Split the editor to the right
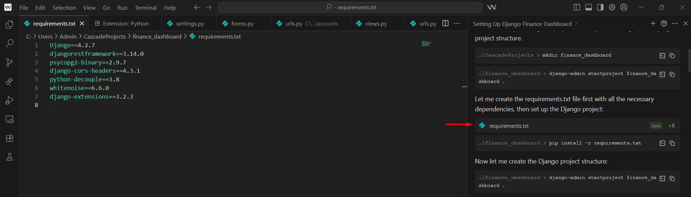Image resolution: width=691 pixels, height=197 pixels. pyautogui.click(x=446, y=23)
